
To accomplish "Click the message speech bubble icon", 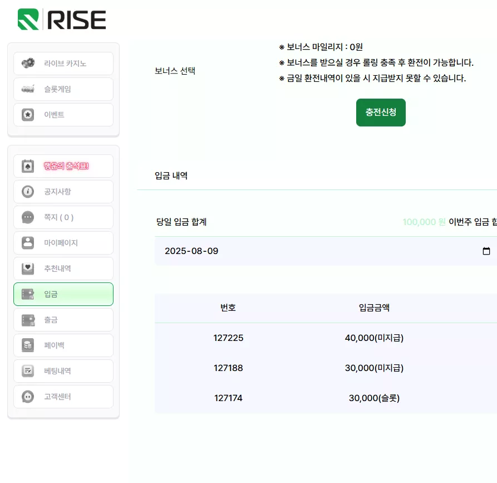I will pos(28,217).
